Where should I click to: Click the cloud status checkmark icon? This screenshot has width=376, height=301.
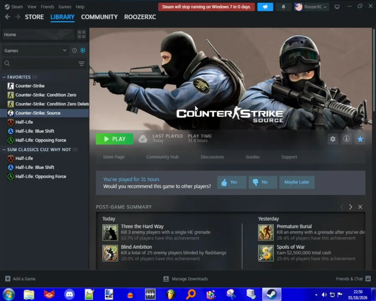click(x=143, y=139)
